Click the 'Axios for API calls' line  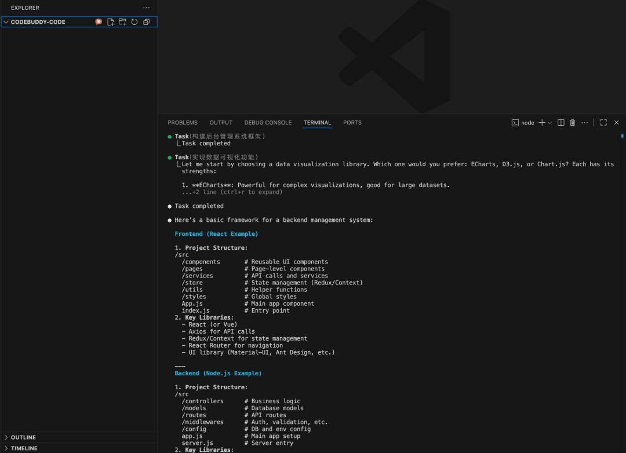(x=219, y=331)
